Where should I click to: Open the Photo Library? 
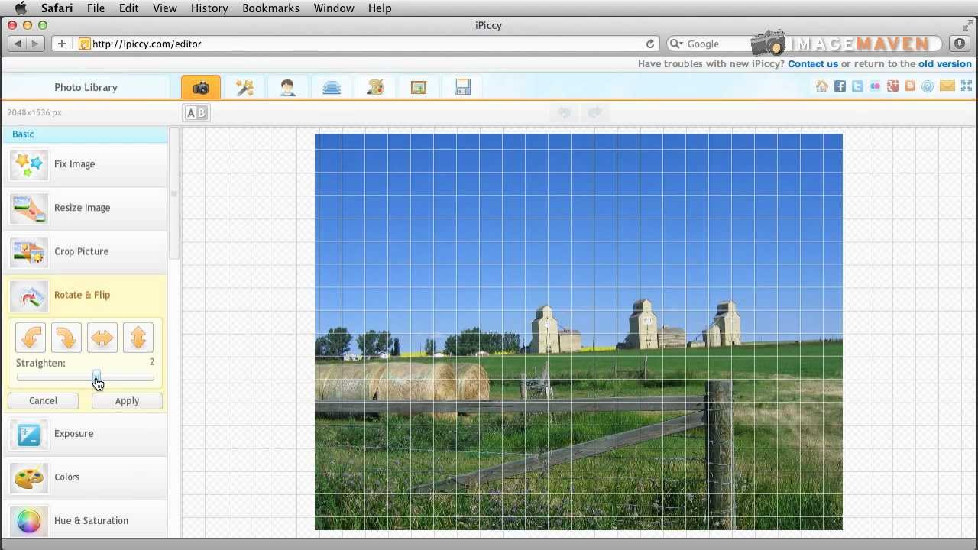(x=86, y=87)
